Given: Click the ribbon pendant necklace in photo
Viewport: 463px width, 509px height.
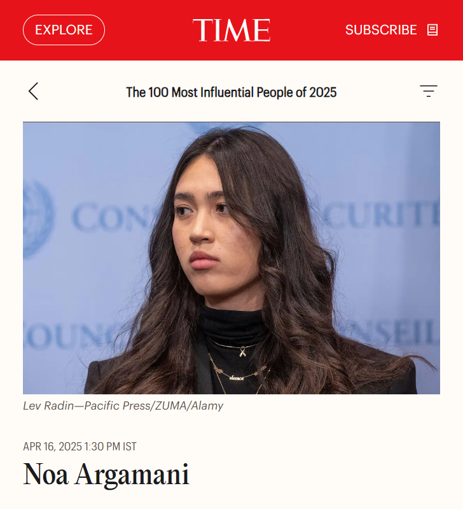Looking at the screenshot, I should tap(242, 352).
